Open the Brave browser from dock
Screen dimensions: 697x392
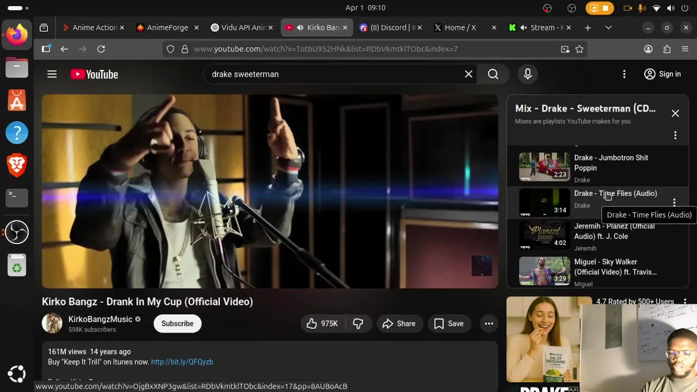[x=17, y=165]
